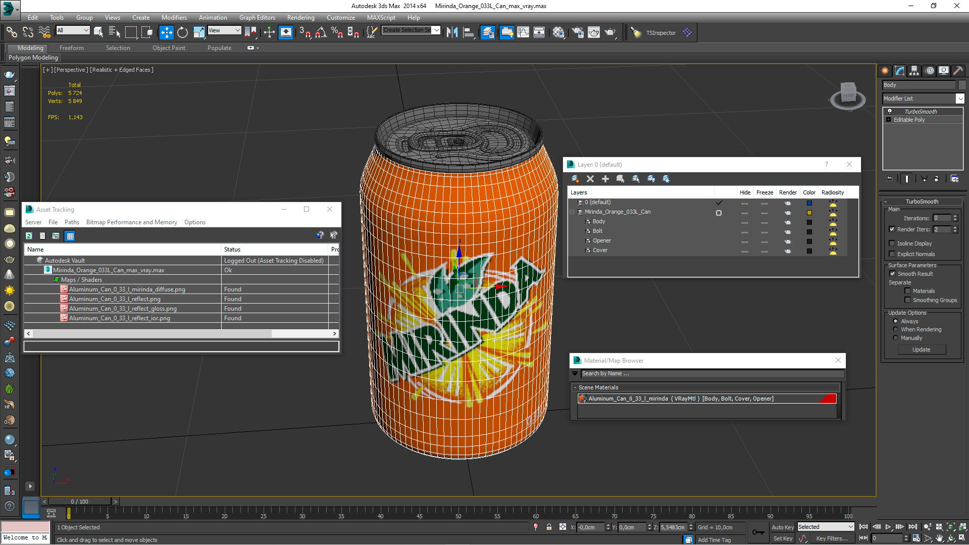Click the Mirror tool icon

(x=452, y=32)
